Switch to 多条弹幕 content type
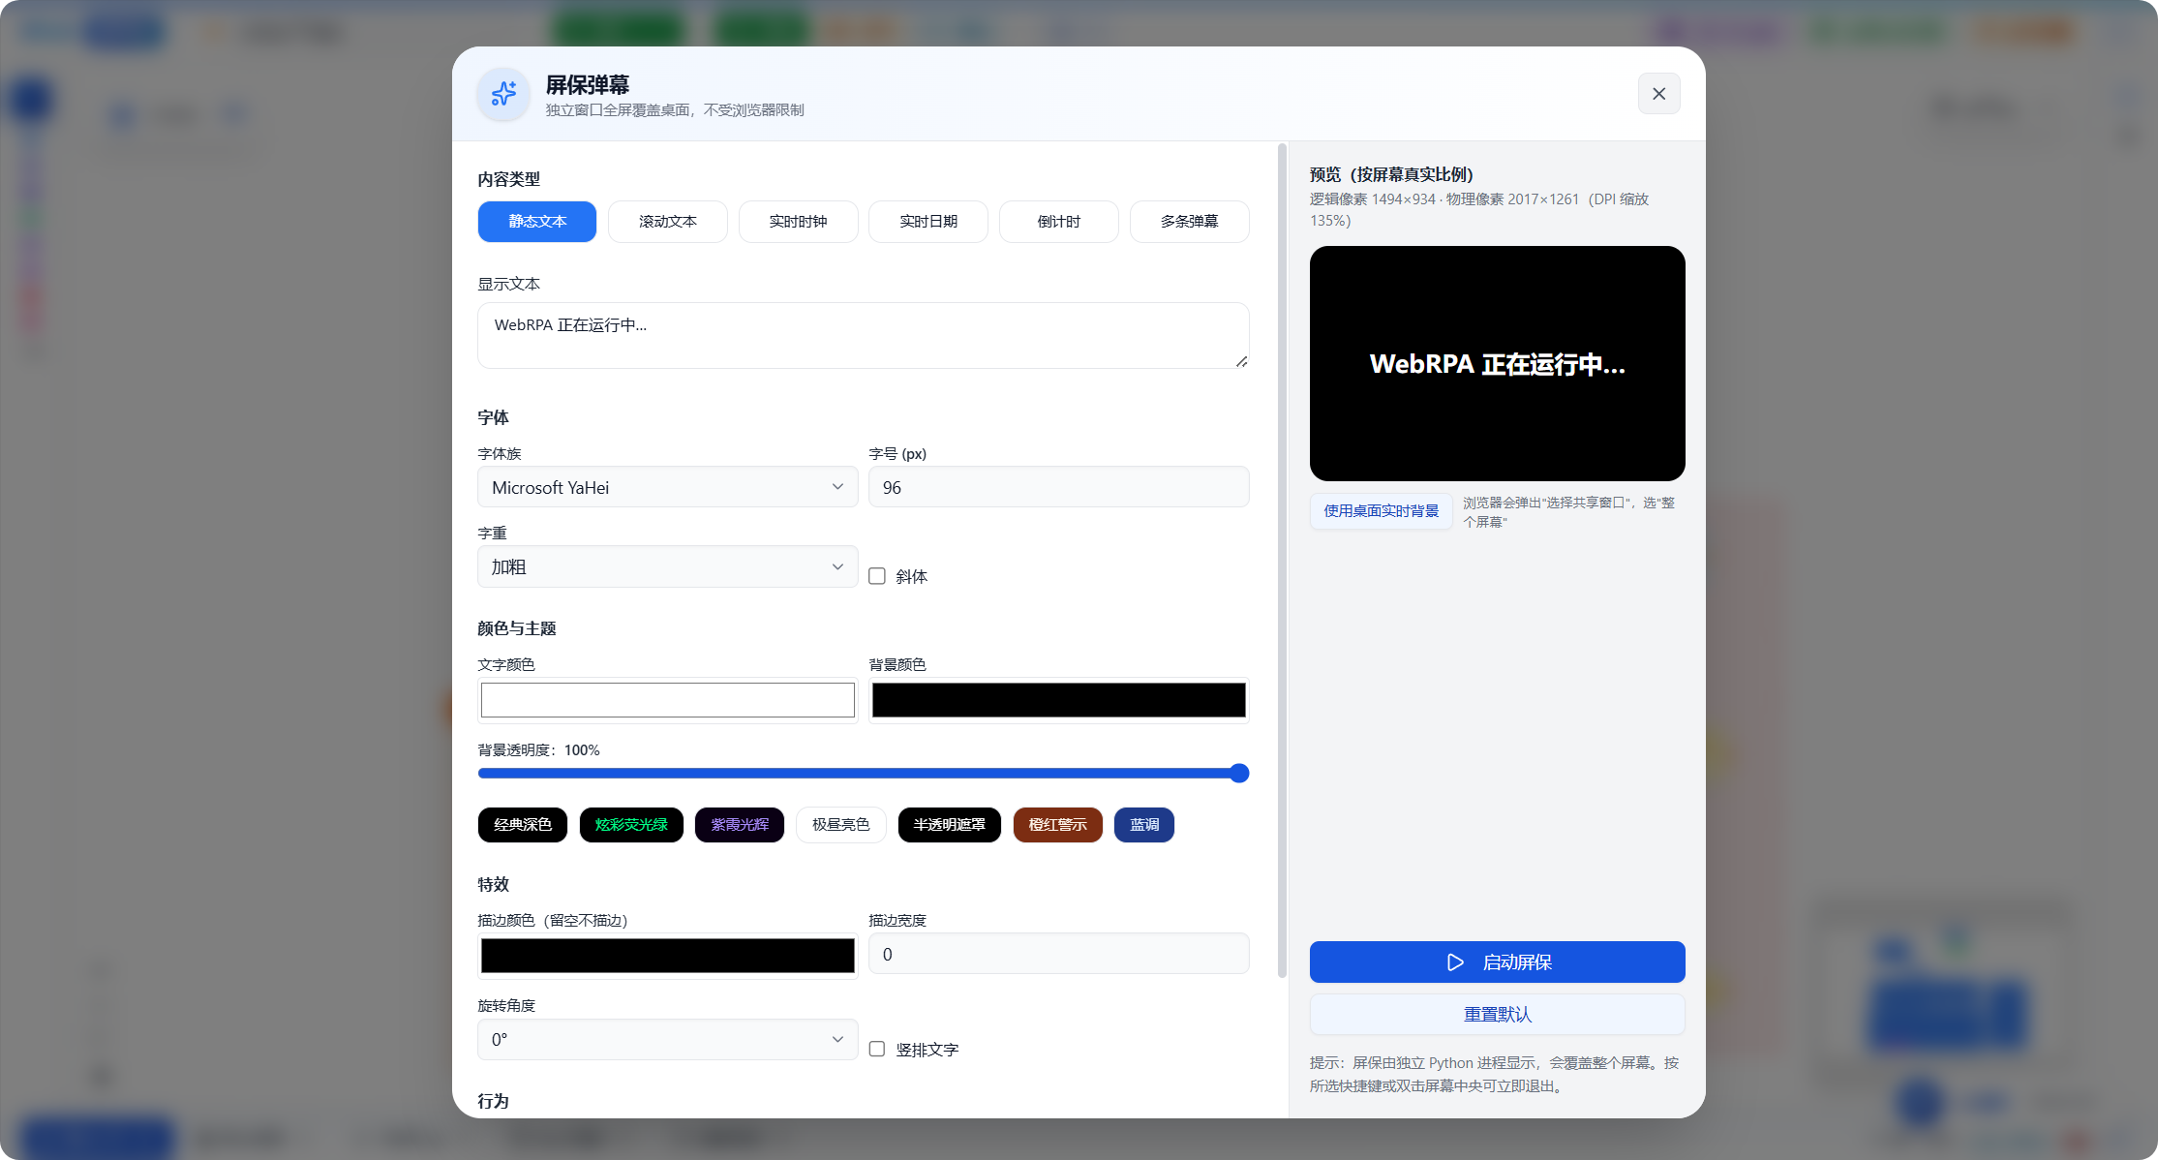This screenshot has width=2158, height=1160. click(x=1190, y=222)
